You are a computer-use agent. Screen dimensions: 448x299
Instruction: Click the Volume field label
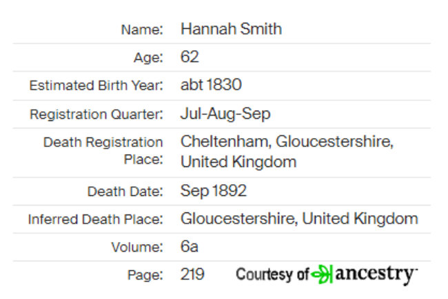(137, 247)
